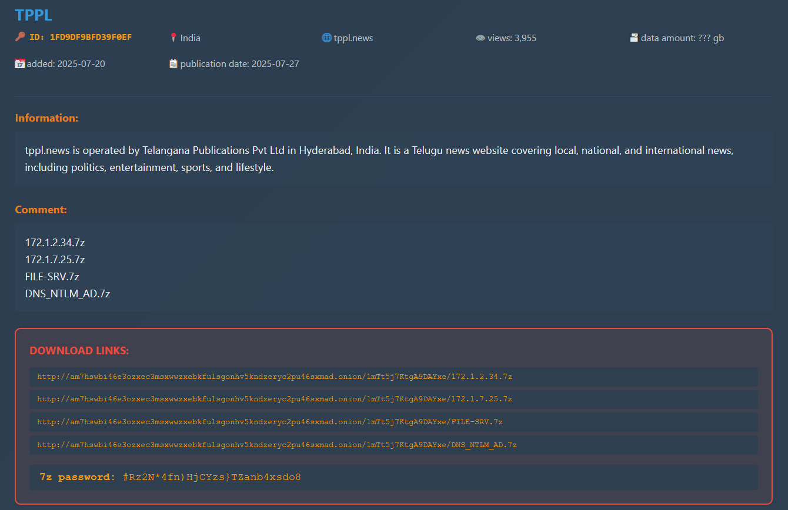Click the views: 3,955 counter

[512, 38]
